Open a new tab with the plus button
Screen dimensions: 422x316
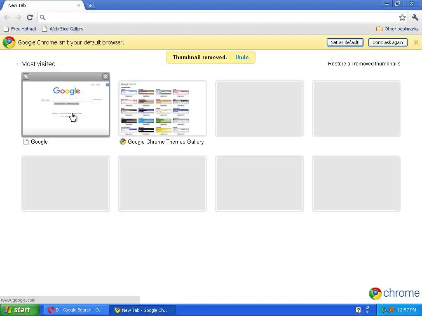(x=91, y=5)
